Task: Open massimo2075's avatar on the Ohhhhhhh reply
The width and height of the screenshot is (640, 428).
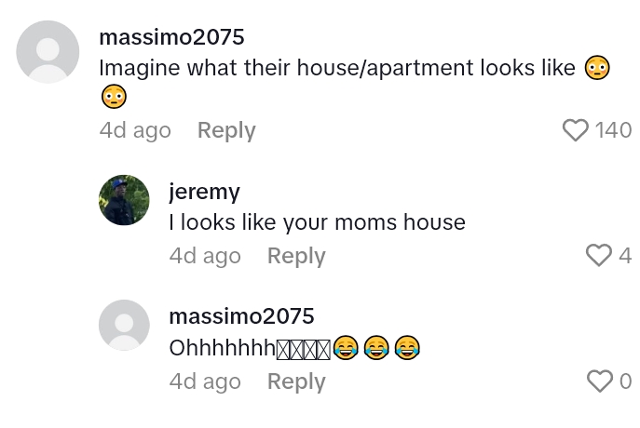Action: pyautogui.click(x=124, y=326)
